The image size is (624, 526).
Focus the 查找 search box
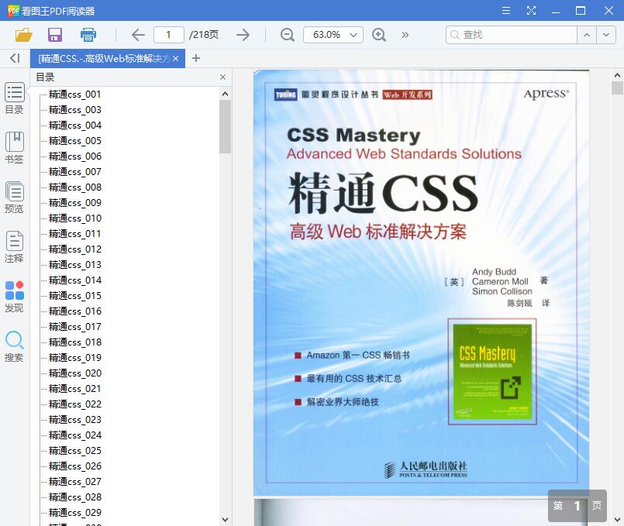pyautogui.click(x=512, y=35)
